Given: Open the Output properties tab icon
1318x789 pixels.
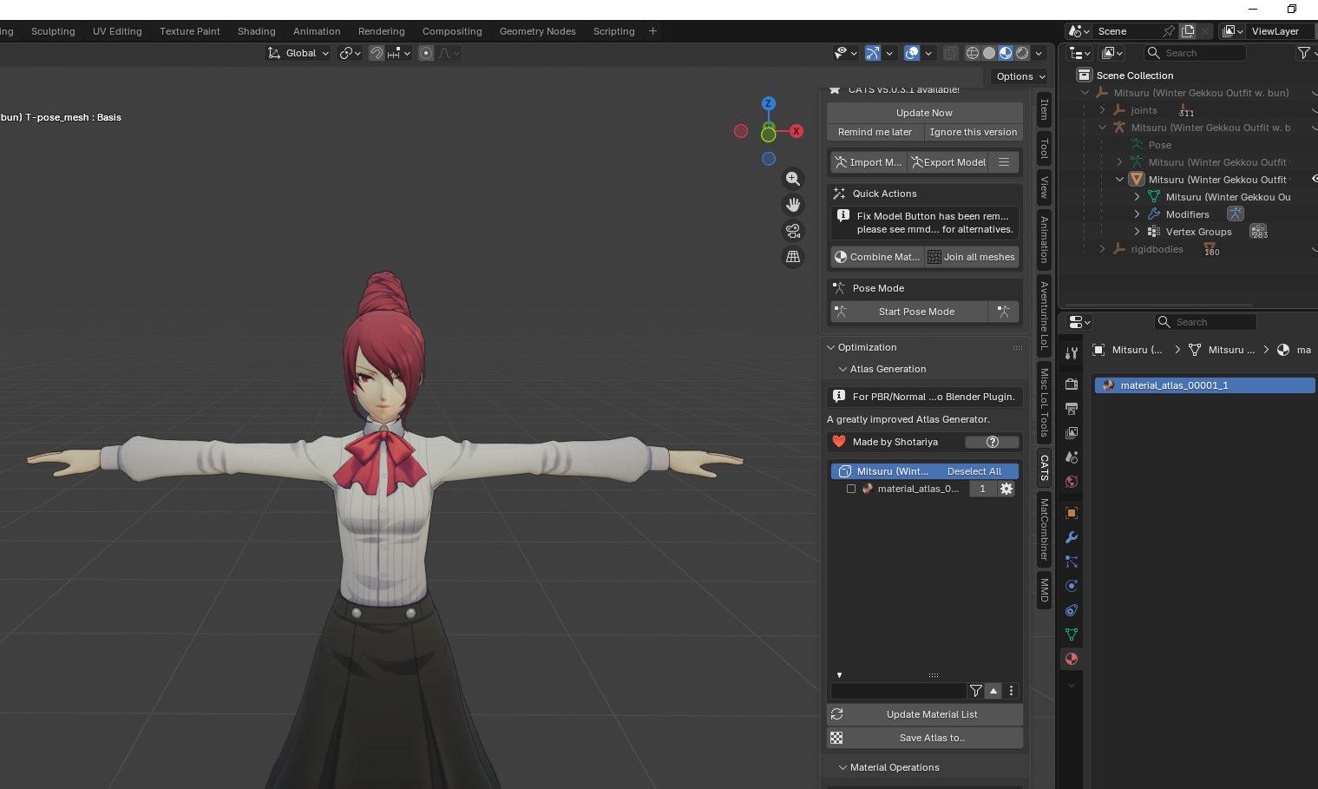Looking at the screenshot, I should 1072,409.
